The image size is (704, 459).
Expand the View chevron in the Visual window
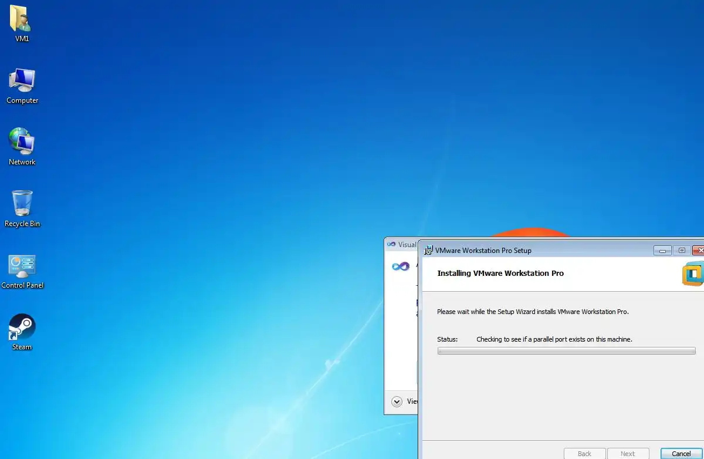pos(397,401)
